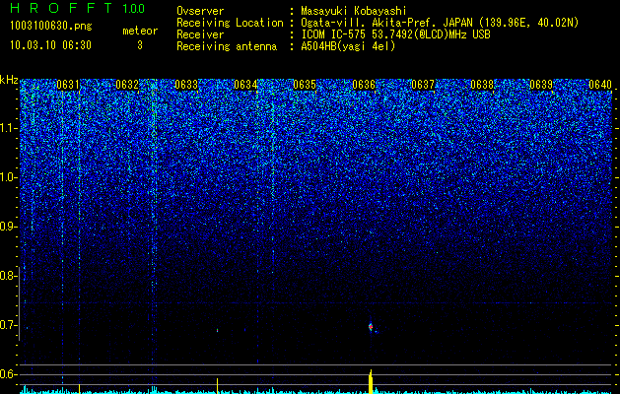Screen dimensions: 620x394
Task: Select the filename 1003100630.png
Action: (51, 27)
